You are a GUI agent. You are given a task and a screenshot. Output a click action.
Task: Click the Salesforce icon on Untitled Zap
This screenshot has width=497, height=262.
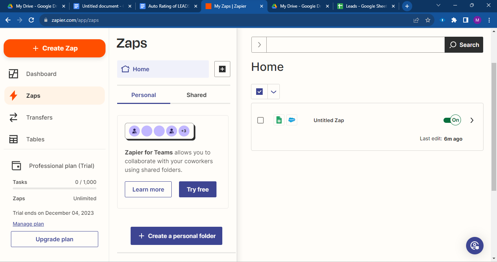(292, 120)
